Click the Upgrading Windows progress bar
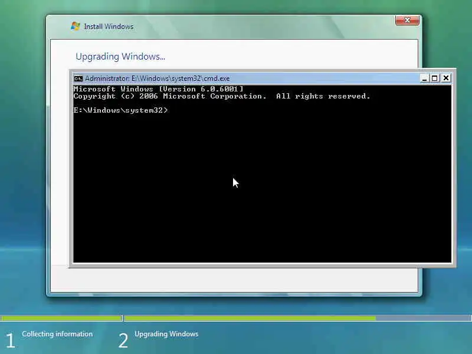Image resolution: width=472 pixels, height=354 pixels. [x=298, y=318]
